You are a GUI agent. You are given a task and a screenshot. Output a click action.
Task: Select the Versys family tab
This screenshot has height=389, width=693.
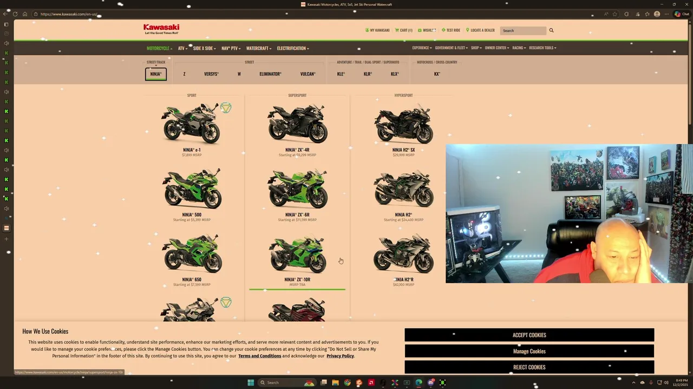211,74
